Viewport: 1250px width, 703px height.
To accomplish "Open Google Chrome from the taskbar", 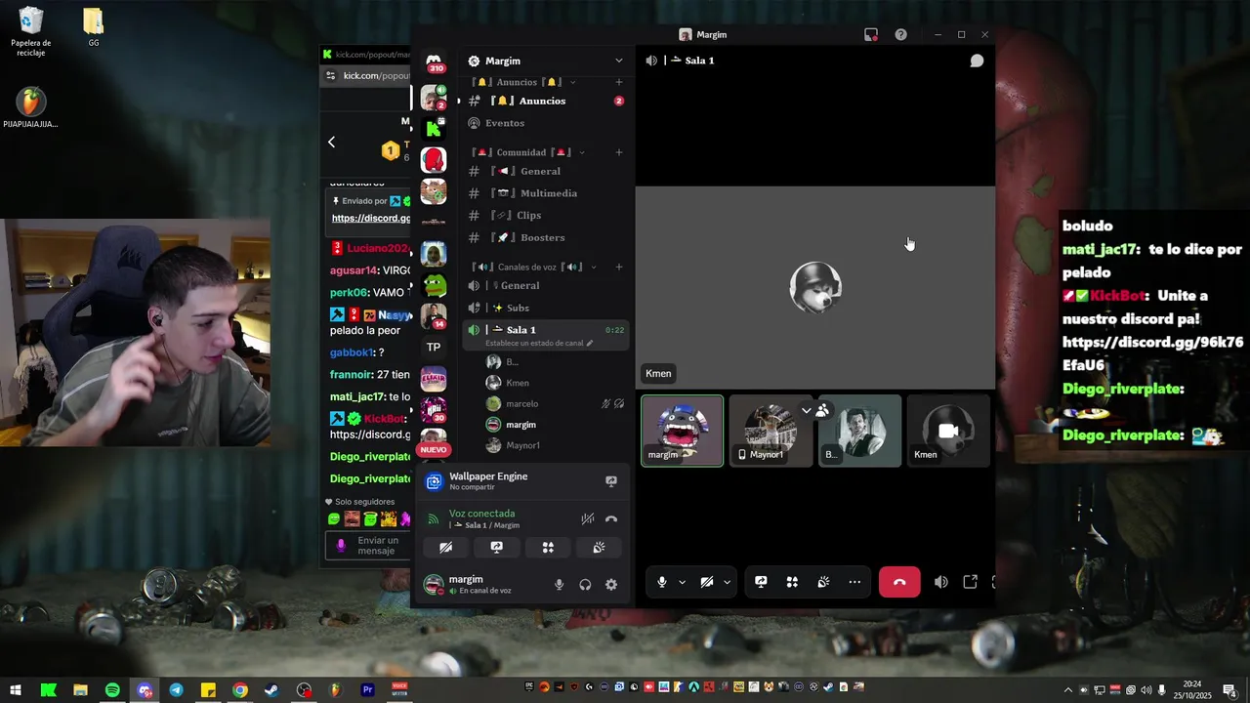I will pos(240,690).
